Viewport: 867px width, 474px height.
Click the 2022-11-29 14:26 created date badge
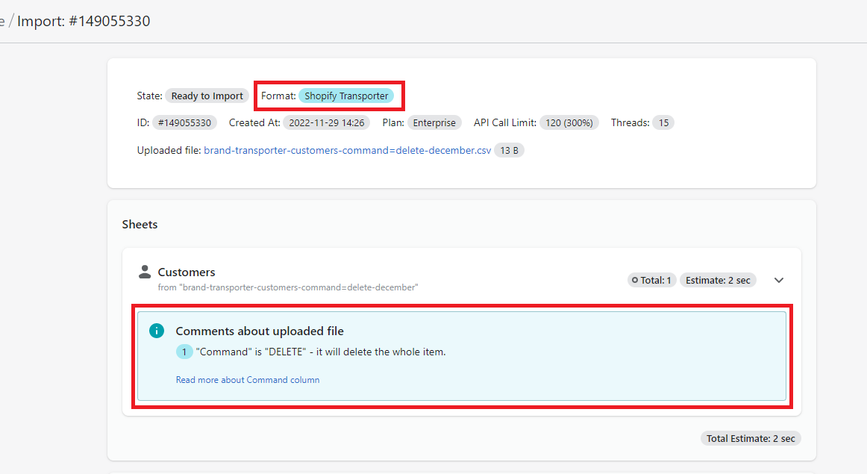pyautogui.click(x=326, y=122)
